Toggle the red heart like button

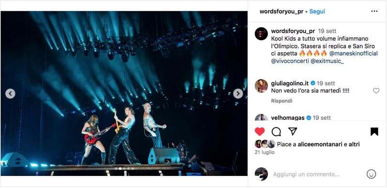(260, 132)
